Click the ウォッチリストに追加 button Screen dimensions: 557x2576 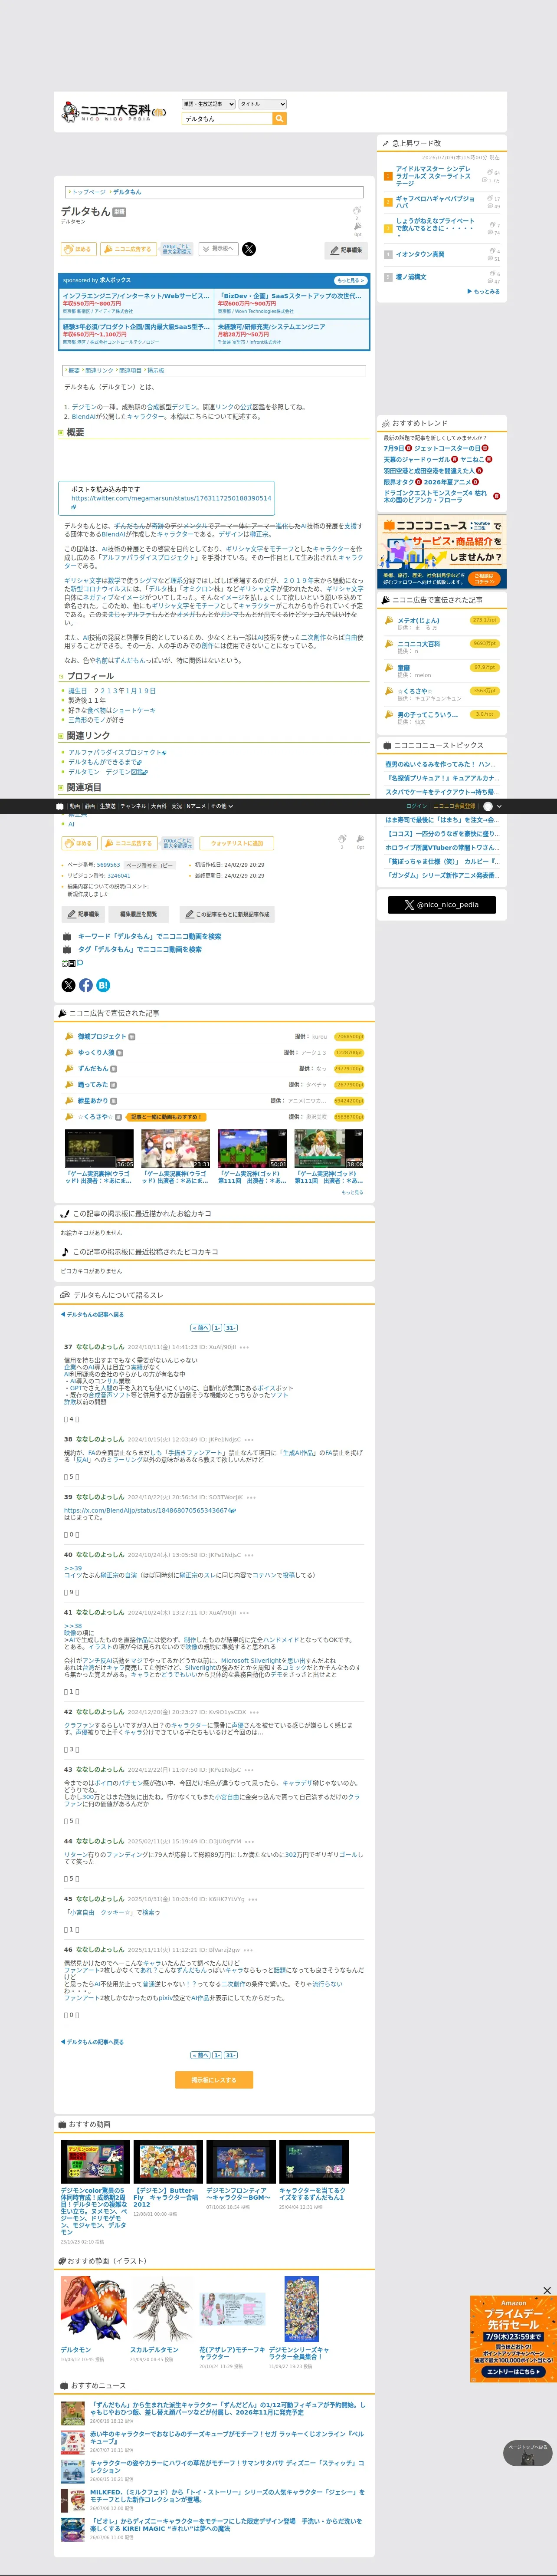click(237, 843)
